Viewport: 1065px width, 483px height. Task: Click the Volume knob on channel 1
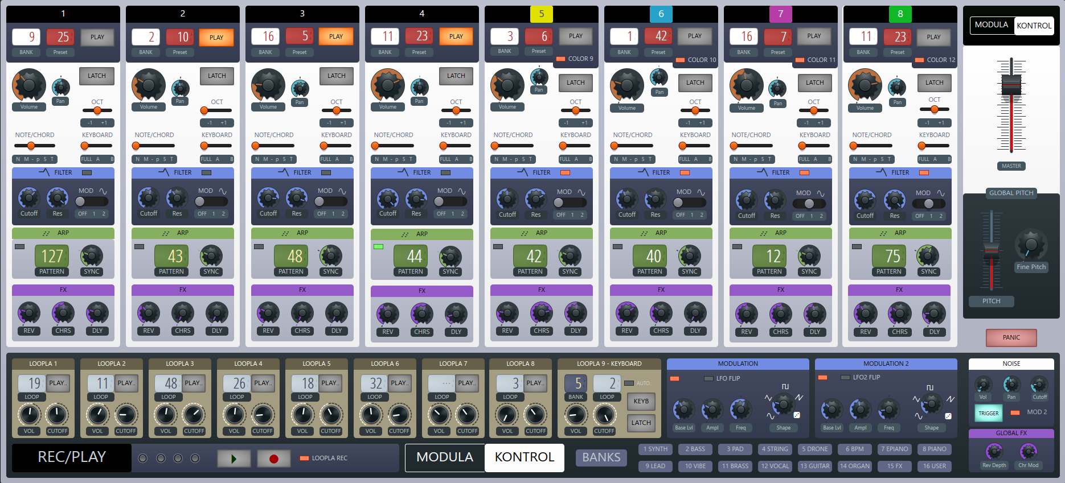(28, 85)
